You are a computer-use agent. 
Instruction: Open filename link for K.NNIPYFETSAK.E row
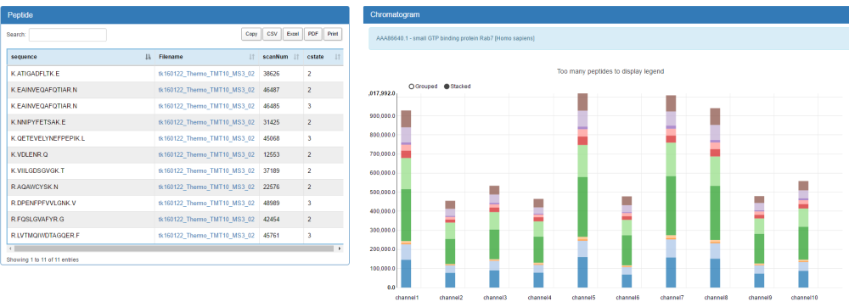point(206,122)
